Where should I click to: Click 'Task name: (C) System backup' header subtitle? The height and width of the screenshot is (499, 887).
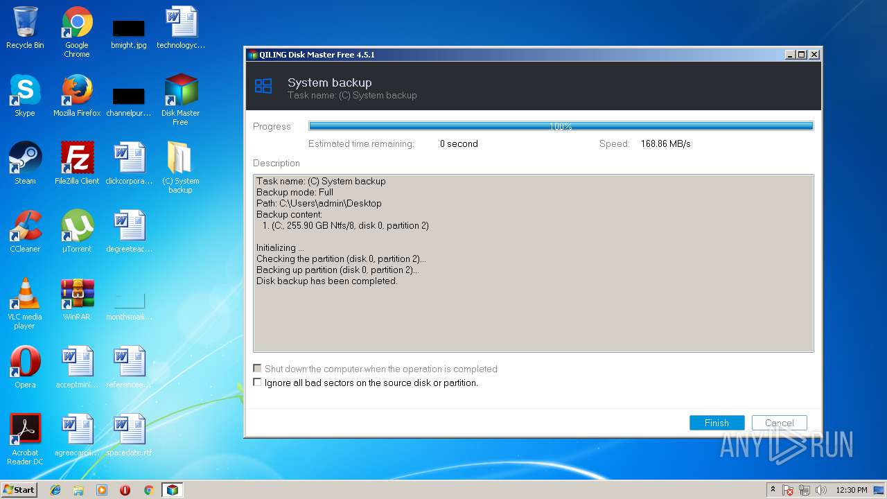tap(352, 96)
